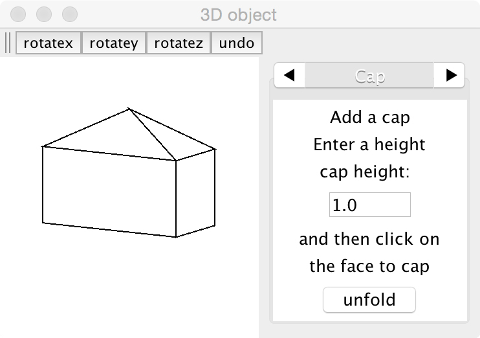Select the large front rectangular face of the box
Screen dimensions: 480x338
[109, 191]
